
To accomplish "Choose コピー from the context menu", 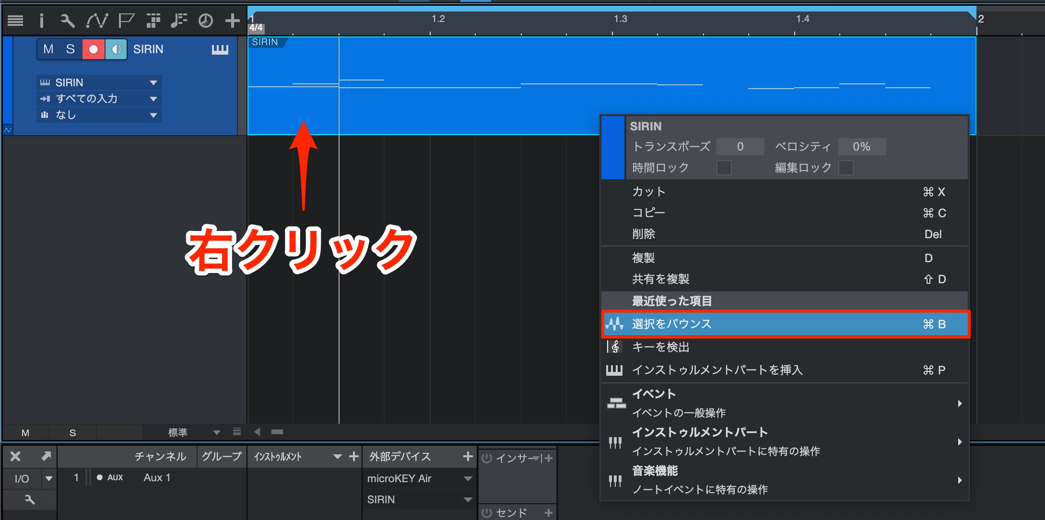I will click(785, 213).
